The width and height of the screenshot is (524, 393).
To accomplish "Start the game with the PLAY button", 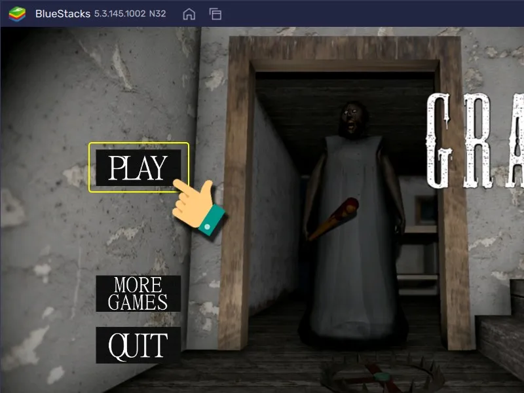I will 138,168.
